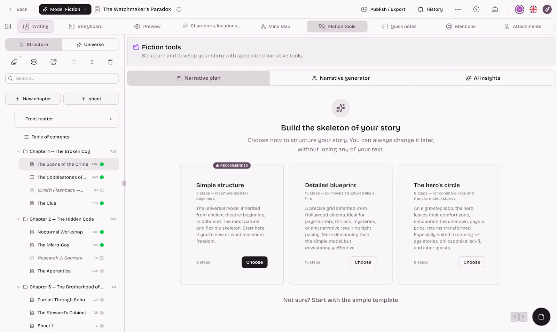Open Publish / Export
The height and width of the screenshot is (332, 557).
click(x=383, y=9)
